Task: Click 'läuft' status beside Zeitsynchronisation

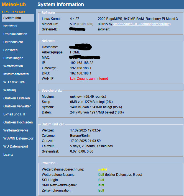Action: (101, 190)
